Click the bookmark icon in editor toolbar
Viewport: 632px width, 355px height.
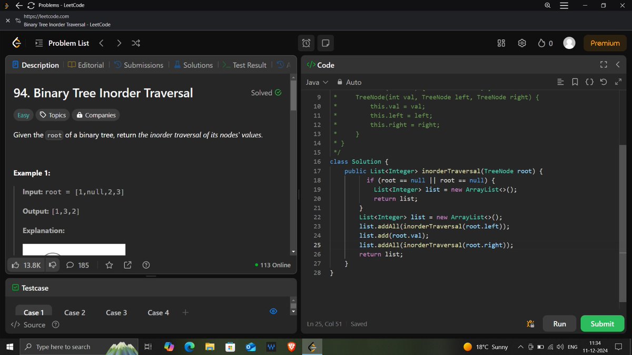point(575,82)
